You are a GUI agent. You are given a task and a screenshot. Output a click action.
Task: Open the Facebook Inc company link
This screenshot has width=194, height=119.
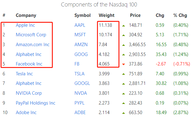click(x=29, y=64)
